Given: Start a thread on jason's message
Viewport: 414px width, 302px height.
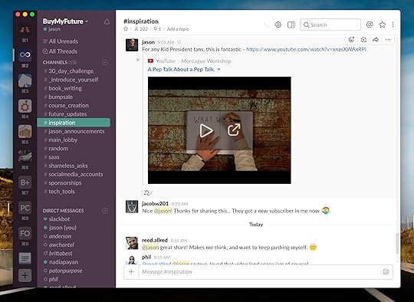Looking at the screenshot, I should click(363, 40).
